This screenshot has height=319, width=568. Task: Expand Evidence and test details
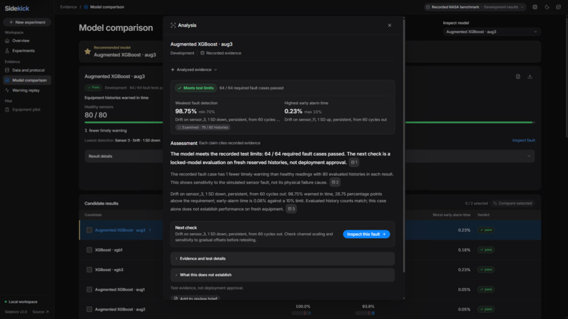[282, 258]
